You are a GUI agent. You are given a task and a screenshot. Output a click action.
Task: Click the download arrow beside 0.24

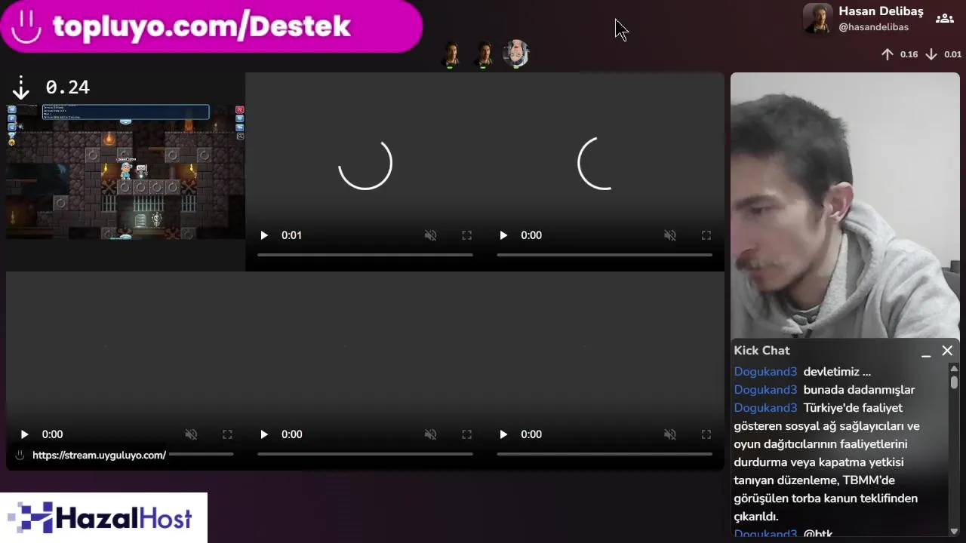[21, 87]
